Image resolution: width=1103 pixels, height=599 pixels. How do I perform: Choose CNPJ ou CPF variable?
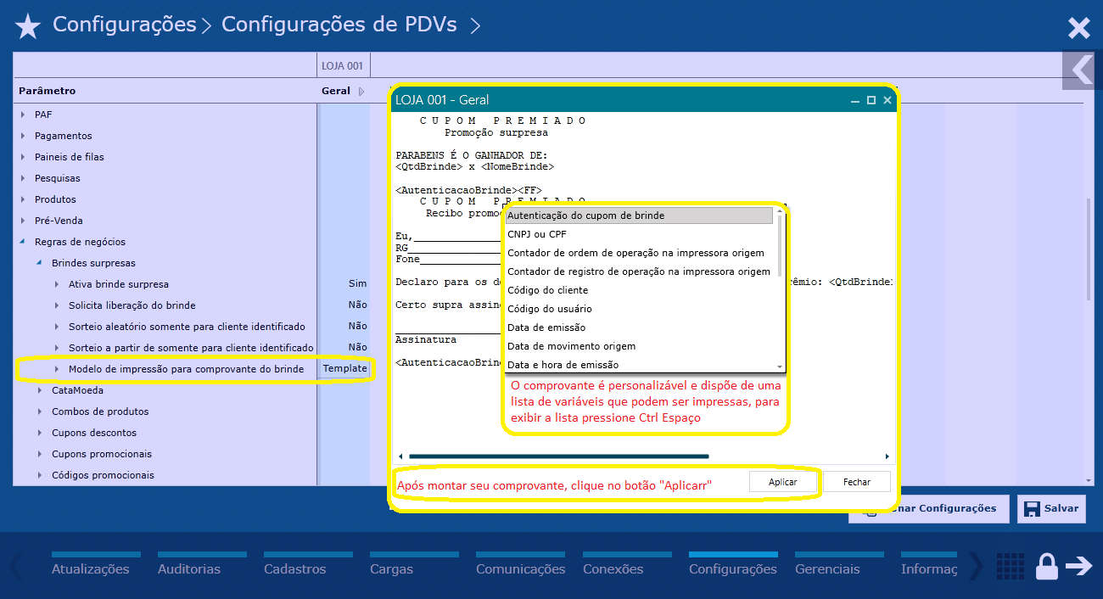pyautogui.click(x=639, y=234)
